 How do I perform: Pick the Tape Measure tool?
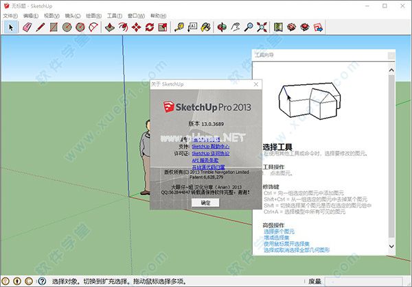point(179,27)
